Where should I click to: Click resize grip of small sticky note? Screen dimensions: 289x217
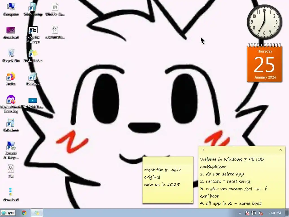(192, 201)
